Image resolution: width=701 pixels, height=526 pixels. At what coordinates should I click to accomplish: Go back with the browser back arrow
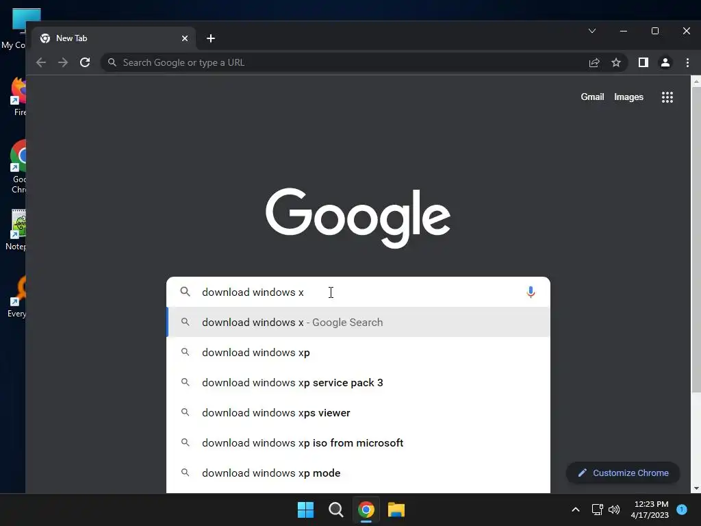click(40, 62)
